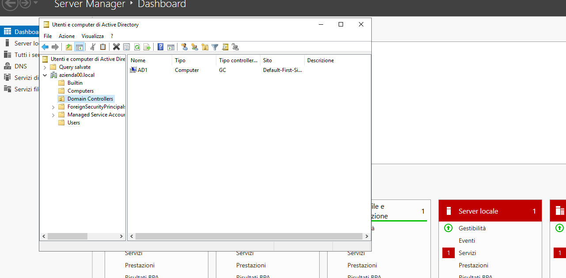566x278 pixels.
Task: Click tree pane right scroll arrow
Action: 121,237
